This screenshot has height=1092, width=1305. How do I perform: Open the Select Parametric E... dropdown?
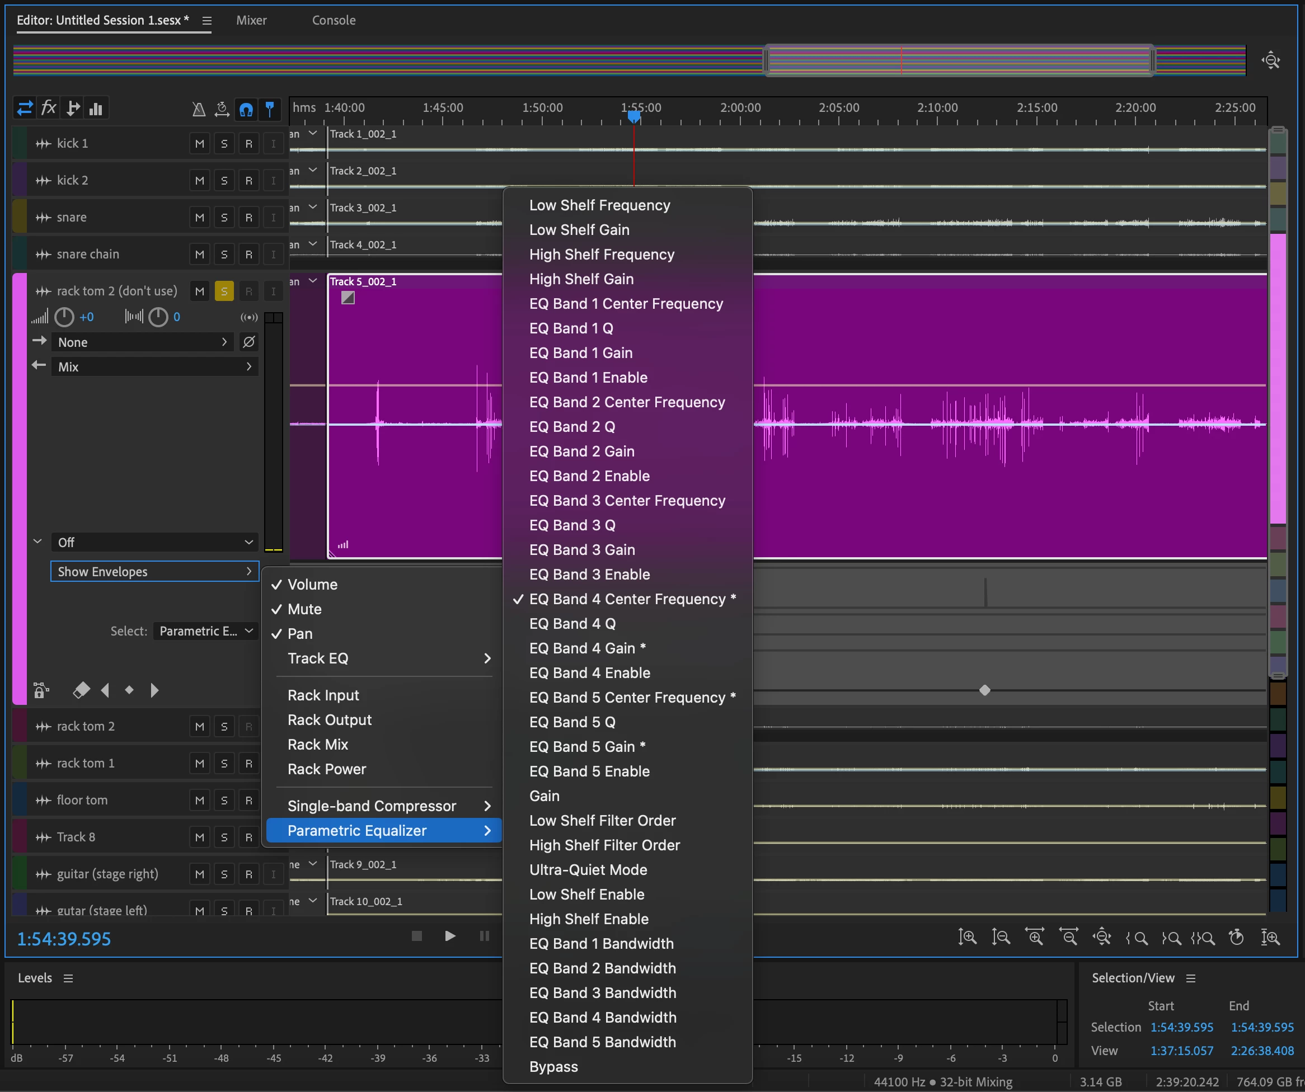(206, 631)
